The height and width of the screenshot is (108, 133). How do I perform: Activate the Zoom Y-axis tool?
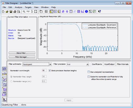(x=32, y=11)
